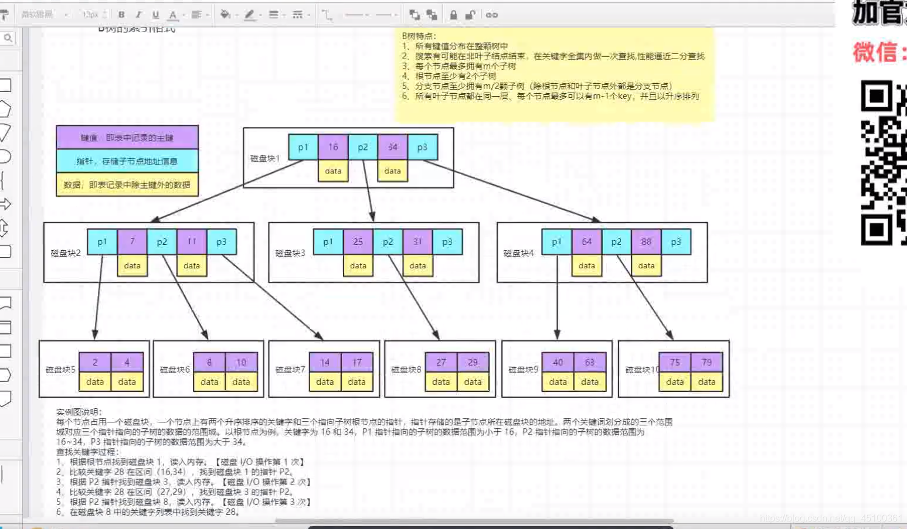Click the bring to front icon
The image size is (907, 529).
pyautogui.click(x=415, y=15)
